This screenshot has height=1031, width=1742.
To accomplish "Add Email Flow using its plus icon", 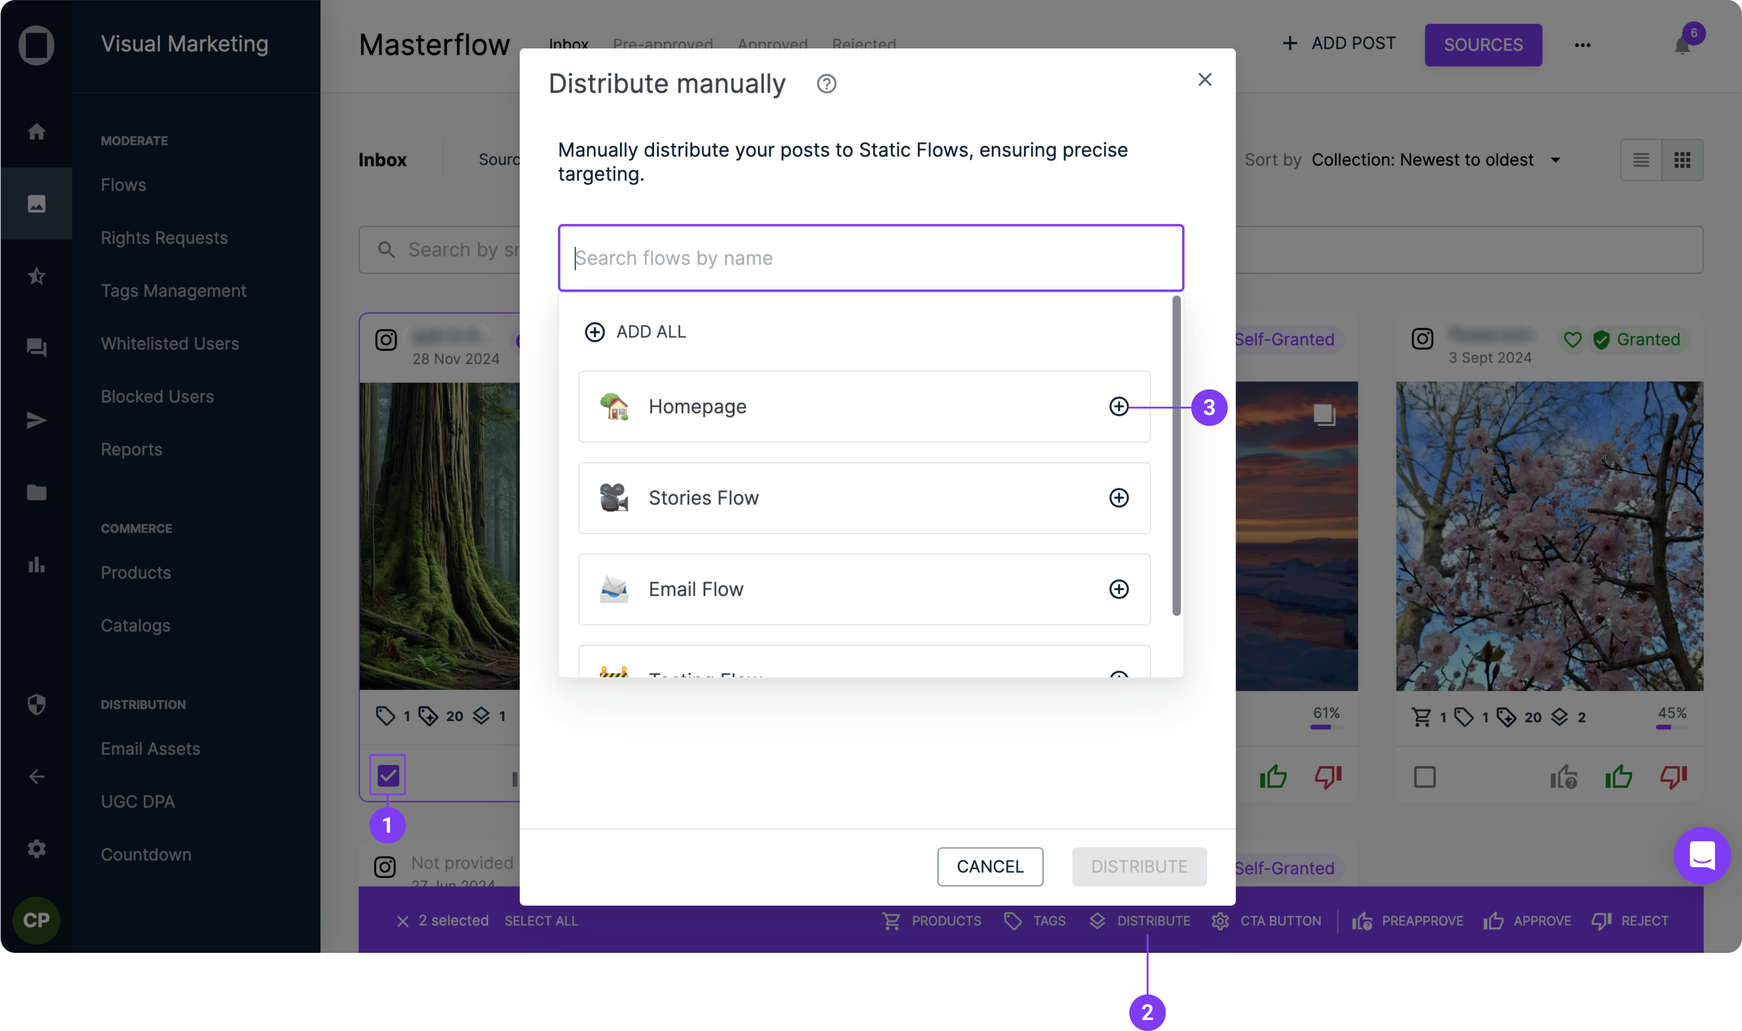I will [x=1118, y=589].
